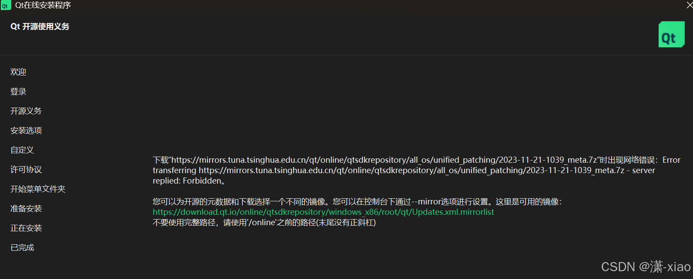Select the 准备安装 step in sidebar
693x279 pixels.
26,209
